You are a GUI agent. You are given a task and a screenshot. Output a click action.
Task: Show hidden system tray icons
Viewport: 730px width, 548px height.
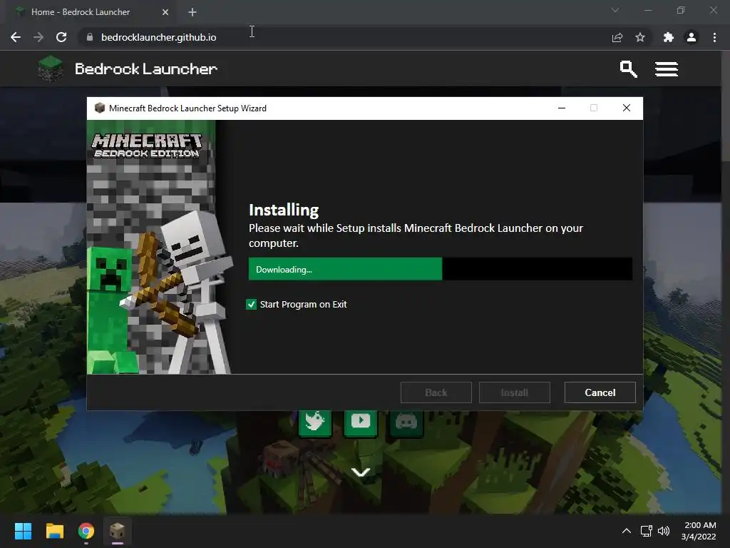click(627, 531)
